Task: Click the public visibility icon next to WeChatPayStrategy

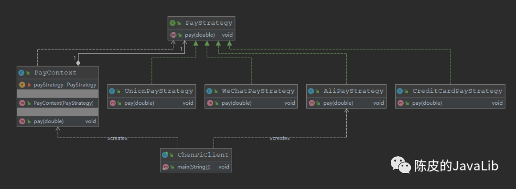Action: (216, 91)
